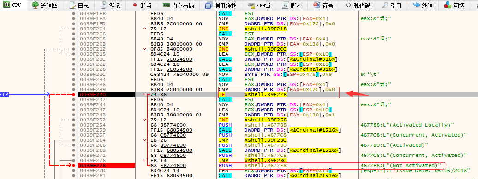
Task: Click opcode bytes 83B8 30010000 01
Action: tap(177, 115)
